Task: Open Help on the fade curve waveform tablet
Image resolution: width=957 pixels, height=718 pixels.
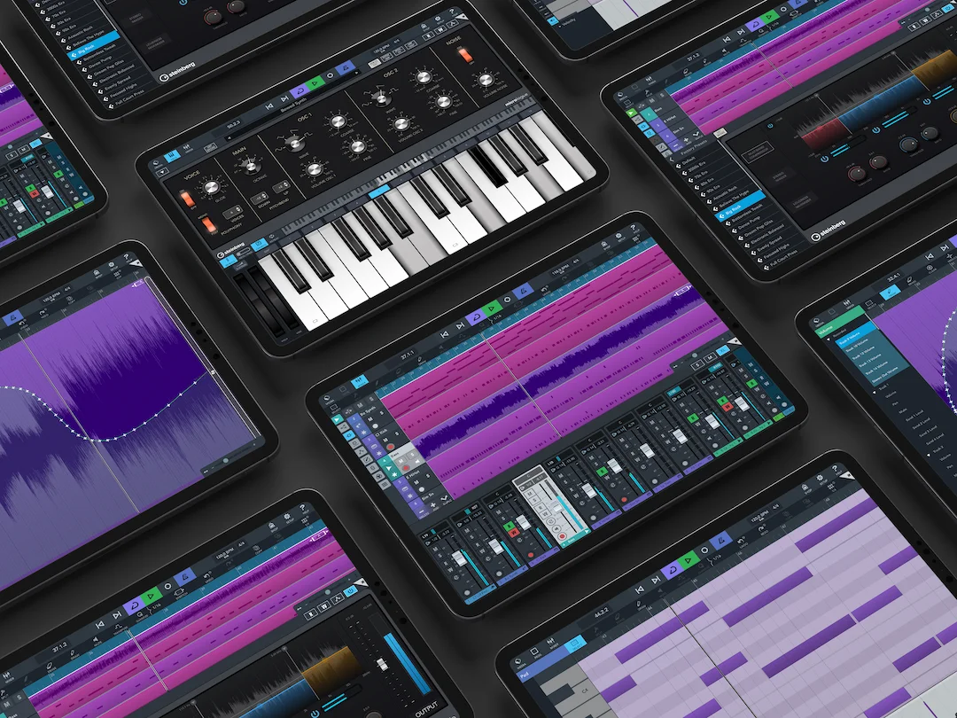Action: click(127, 257)
